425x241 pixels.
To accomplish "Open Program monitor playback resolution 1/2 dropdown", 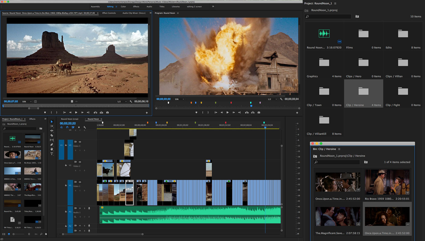I will 272,99.
